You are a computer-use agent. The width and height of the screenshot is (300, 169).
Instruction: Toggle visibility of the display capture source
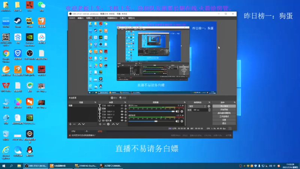click(122, 120)
